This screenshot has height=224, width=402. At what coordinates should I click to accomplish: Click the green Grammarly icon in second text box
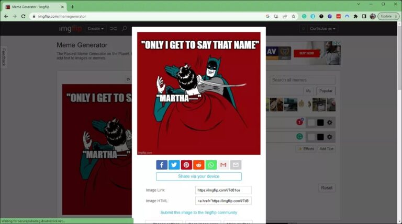(299, 137)
